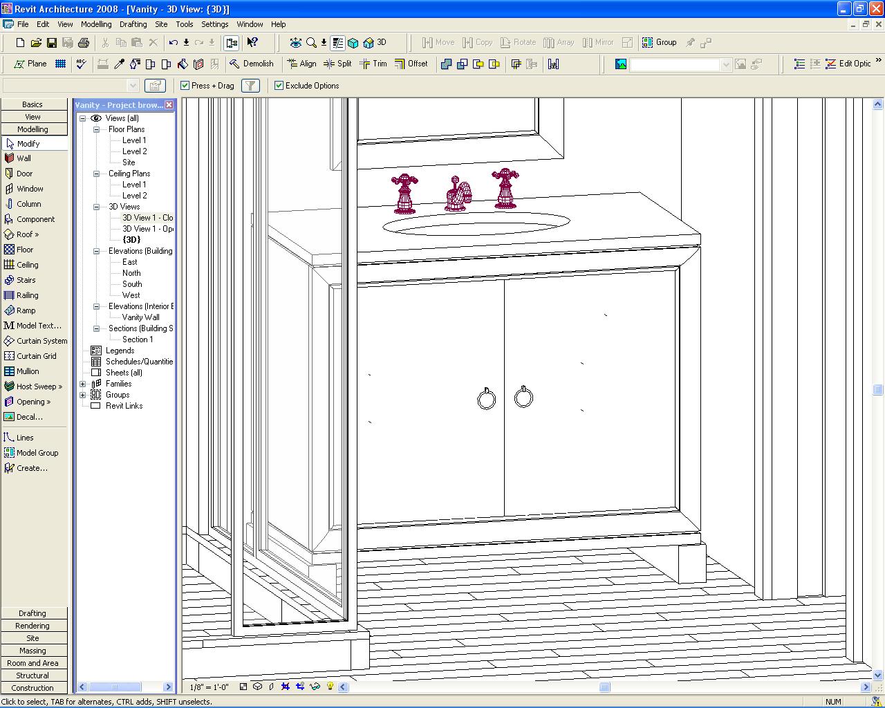Choose the Curtain Grid tool
The height and width of the screenshot is (708, 885).
click(x=36, y=356)
